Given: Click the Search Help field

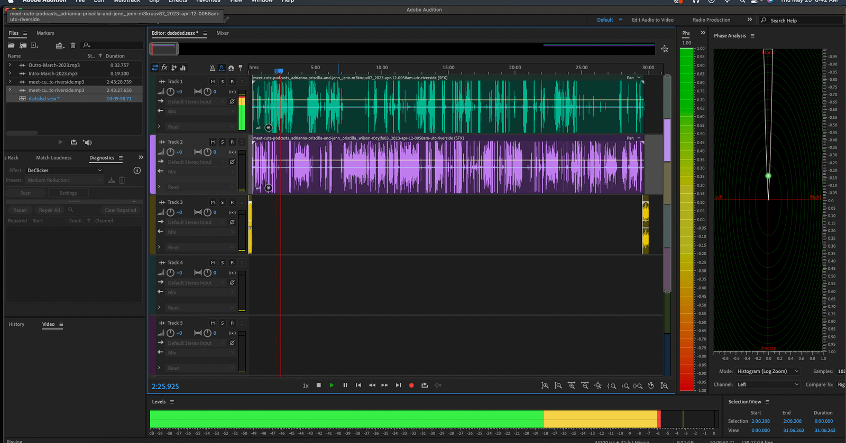Looking at the screenshot, I should (x=801, y=20).
